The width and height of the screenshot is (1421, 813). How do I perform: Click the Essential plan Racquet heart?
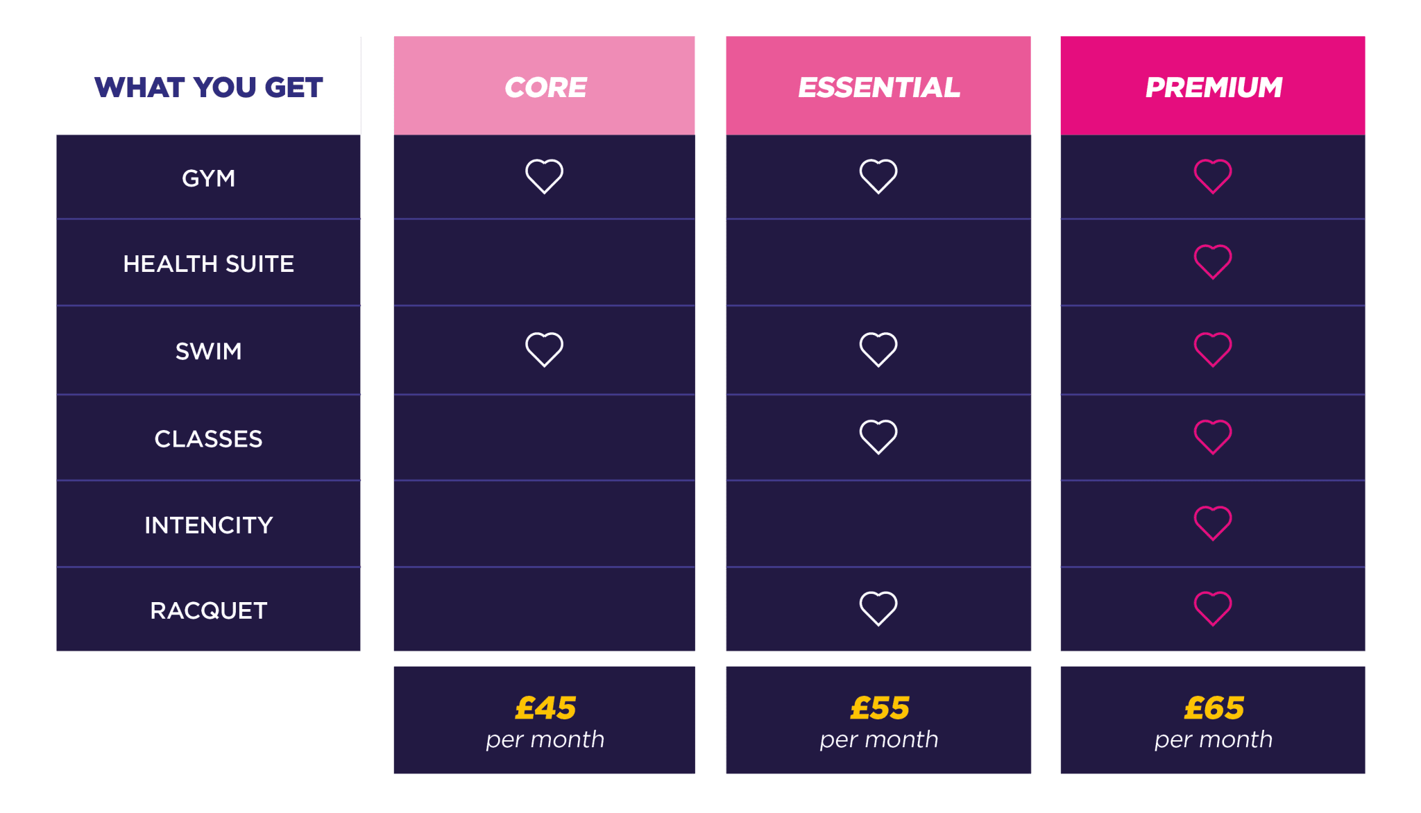(878, 608)
